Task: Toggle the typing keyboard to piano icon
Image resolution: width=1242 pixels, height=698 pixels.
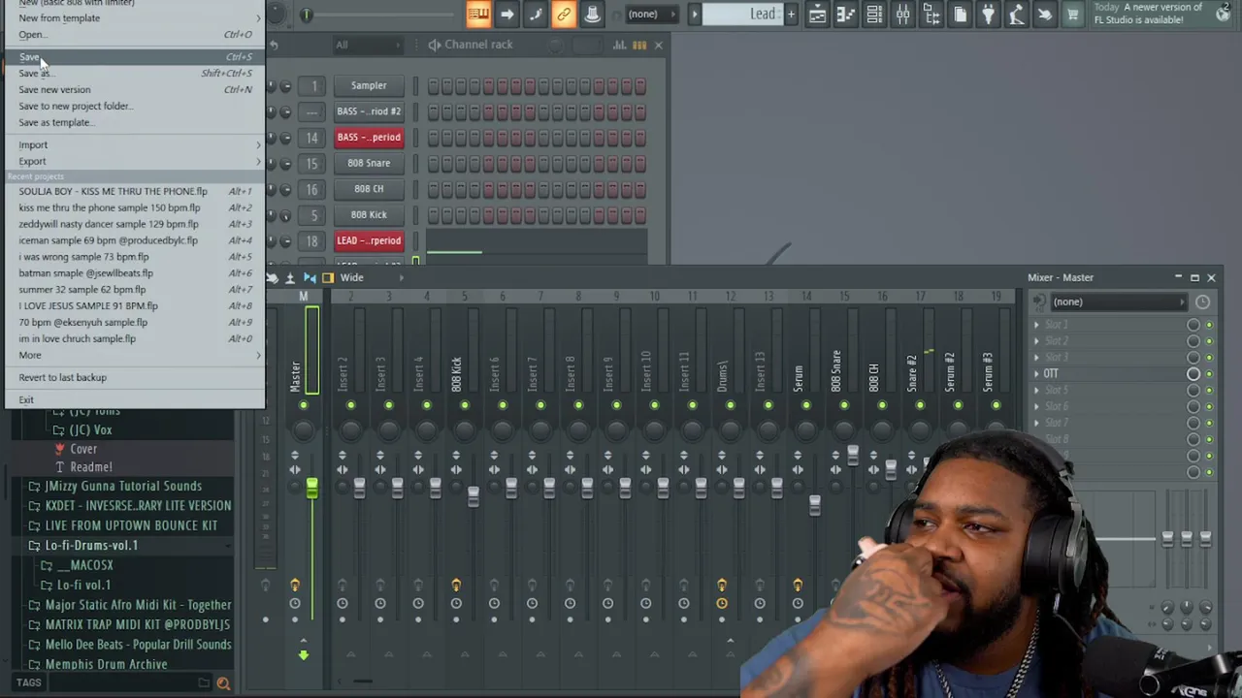Action: tap(478, 14)
